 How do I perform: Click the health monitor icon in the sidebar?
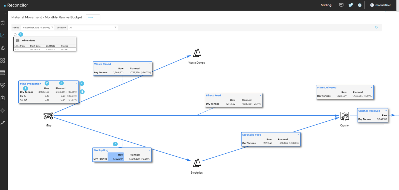pyautogui.click(x=3, y=85)
